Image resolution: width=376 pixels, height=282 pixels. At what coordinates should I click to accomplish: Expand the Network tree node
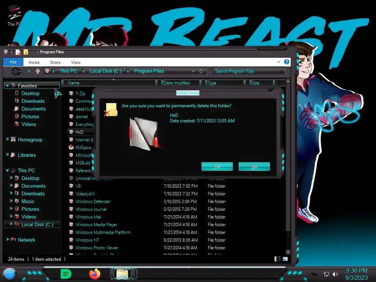coord(7,239)
